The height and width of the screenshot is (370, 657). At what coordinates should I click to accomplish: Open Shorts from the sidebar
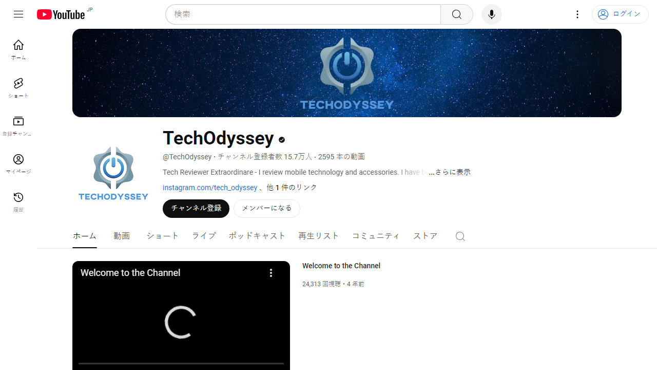18,87
